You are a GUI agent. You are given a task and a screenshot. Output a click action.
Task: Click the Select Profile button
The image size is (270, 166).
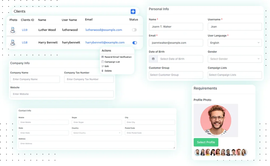coord(206,142)
